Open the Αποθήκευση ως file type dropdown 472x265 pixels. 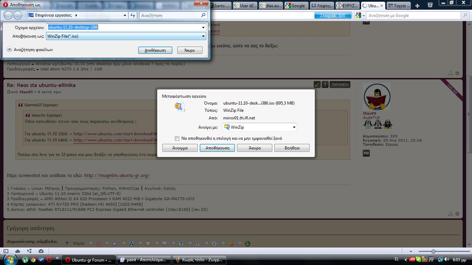click(x=126, y=36)
